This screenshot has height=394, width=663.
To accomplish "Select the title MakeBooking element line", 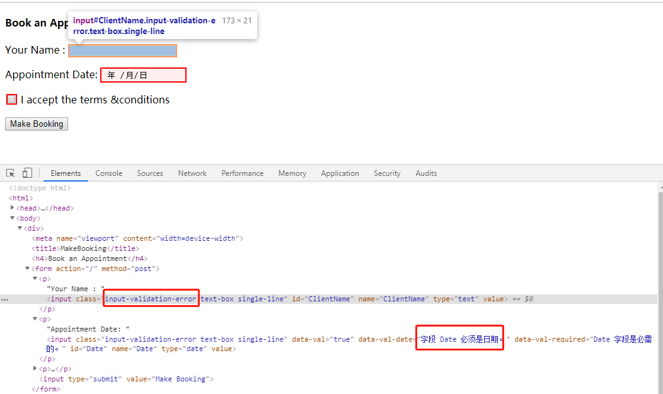I will [86, 248].
